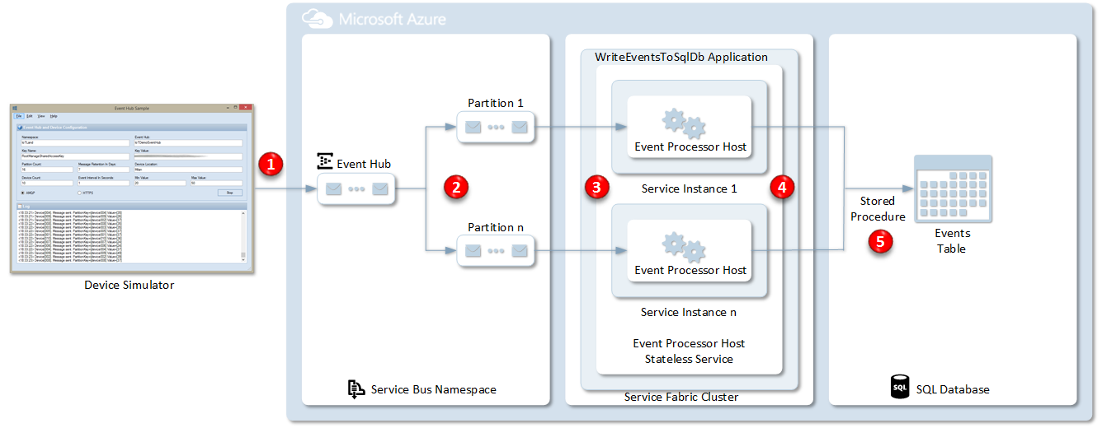Screen dimensions: 1102x428
Task: Maximize the Event Hub Sample window
Action: tap(235, 107)
